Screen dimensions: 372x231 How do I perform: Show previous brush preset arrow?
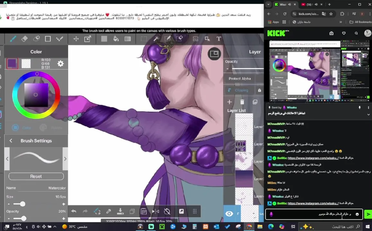click(x=7, y=159)
